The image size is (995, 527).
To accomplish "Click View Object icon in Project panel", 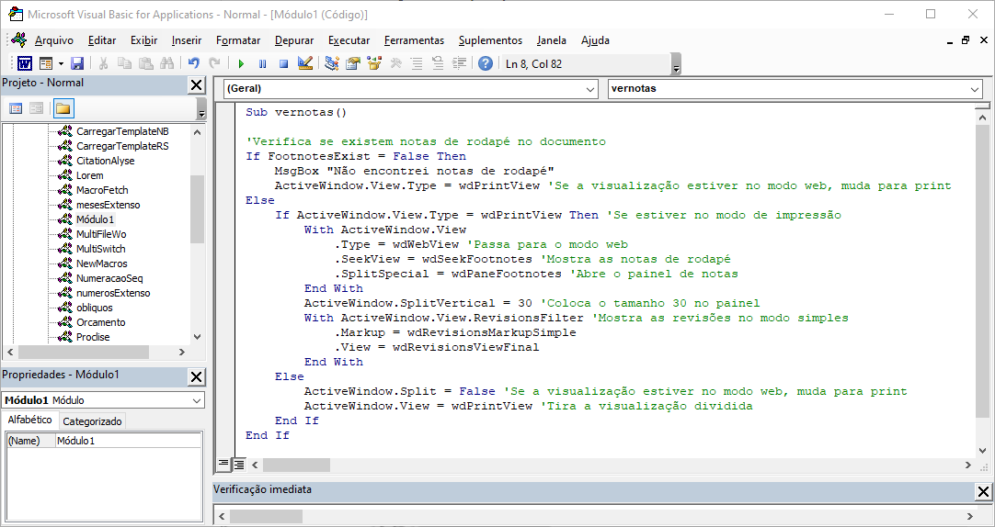I will click(36, 108).
